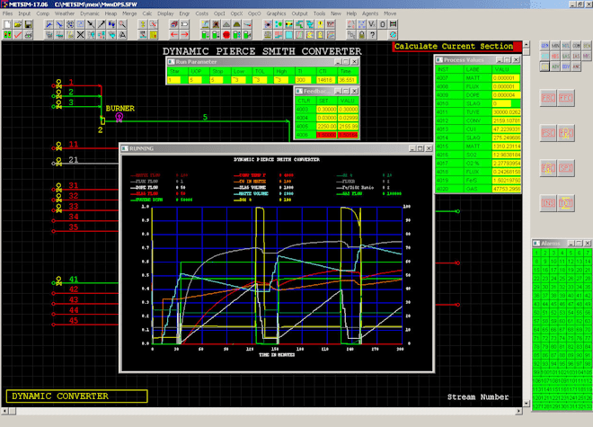593x427 pixels.
Task: Click the Calculate Current Section banner
Action: tap(456, 47)
